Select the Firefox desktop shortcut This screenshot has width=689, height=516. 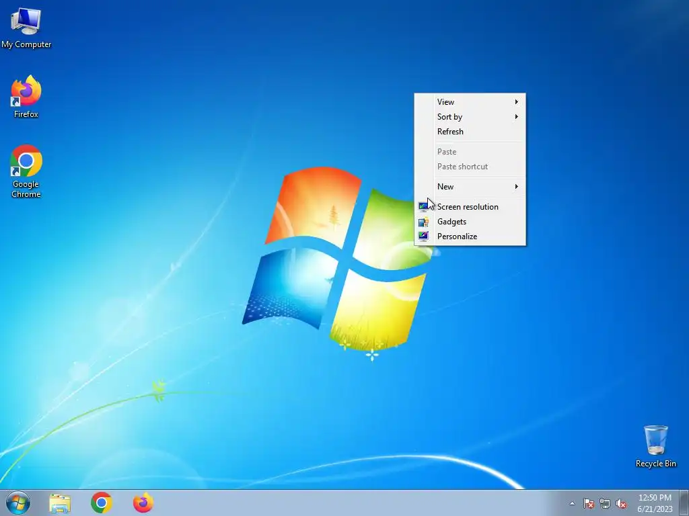[26, 97]
